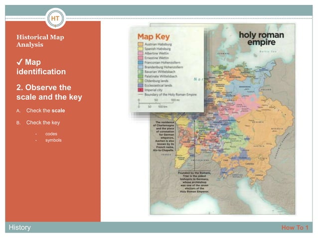
Task: Click the 'Austrian Habsburg' legend label
Action: pyautogui.click(x=158, y=44)
